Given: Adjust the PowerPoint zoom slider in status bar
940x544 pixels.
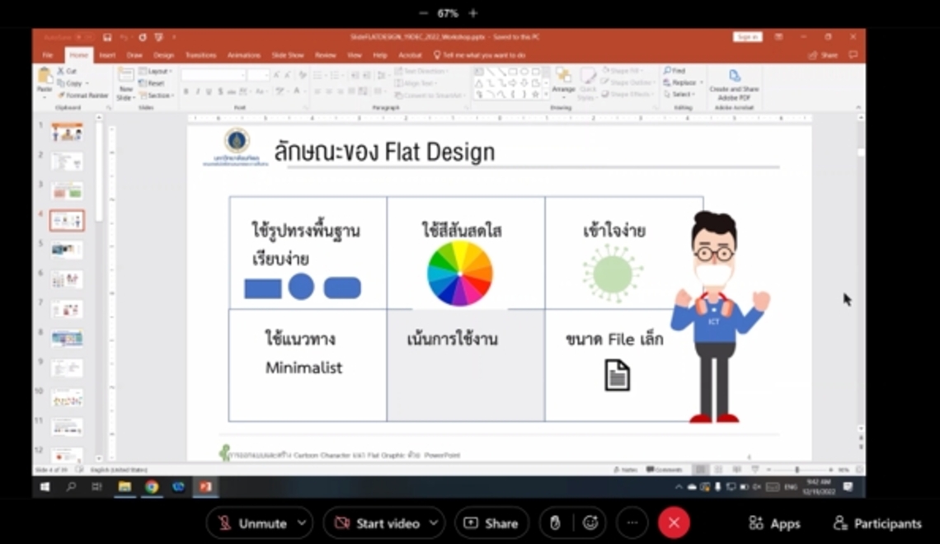Looking at the screenshot, I should [797, 470].
